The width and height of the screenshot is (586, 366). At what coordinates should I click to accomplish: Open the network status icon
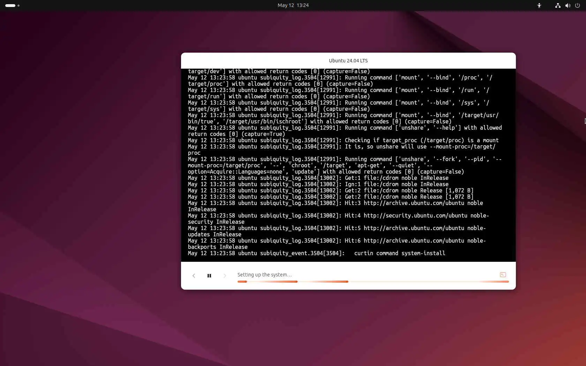558,5
